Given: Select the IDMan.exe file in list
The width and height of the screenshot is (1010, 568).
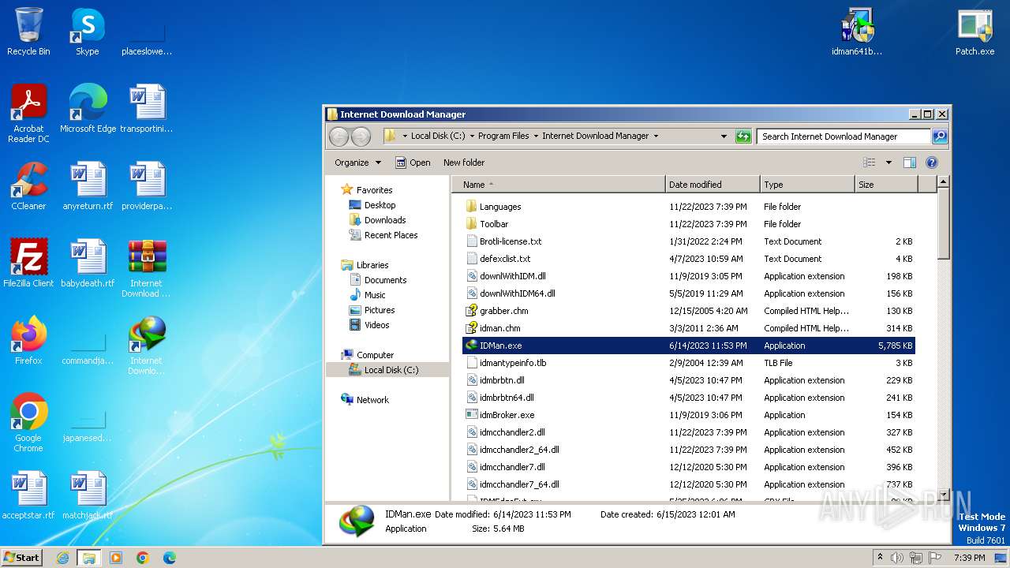Looking at the screenshot, I should coord(500,346).
